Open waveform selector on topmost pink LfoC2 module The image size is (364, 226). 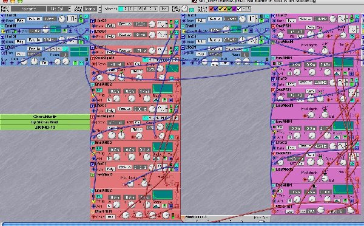pyautogui.click(x=343, y=19)
